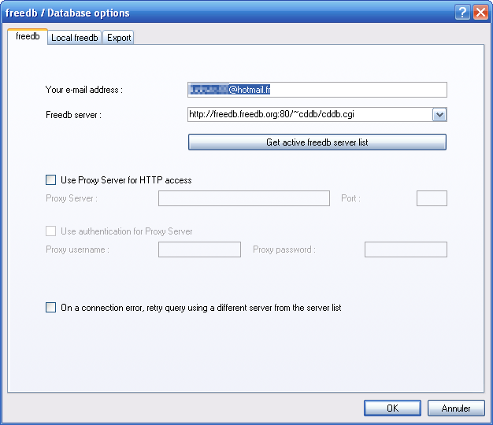Enable Use Proxy Server for HTTP access
The image size is (493, 425).
50,180
